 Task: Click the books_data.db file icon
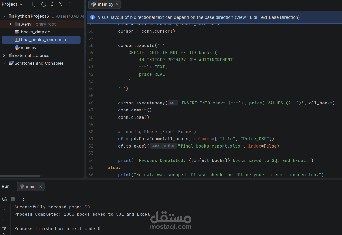17,32
